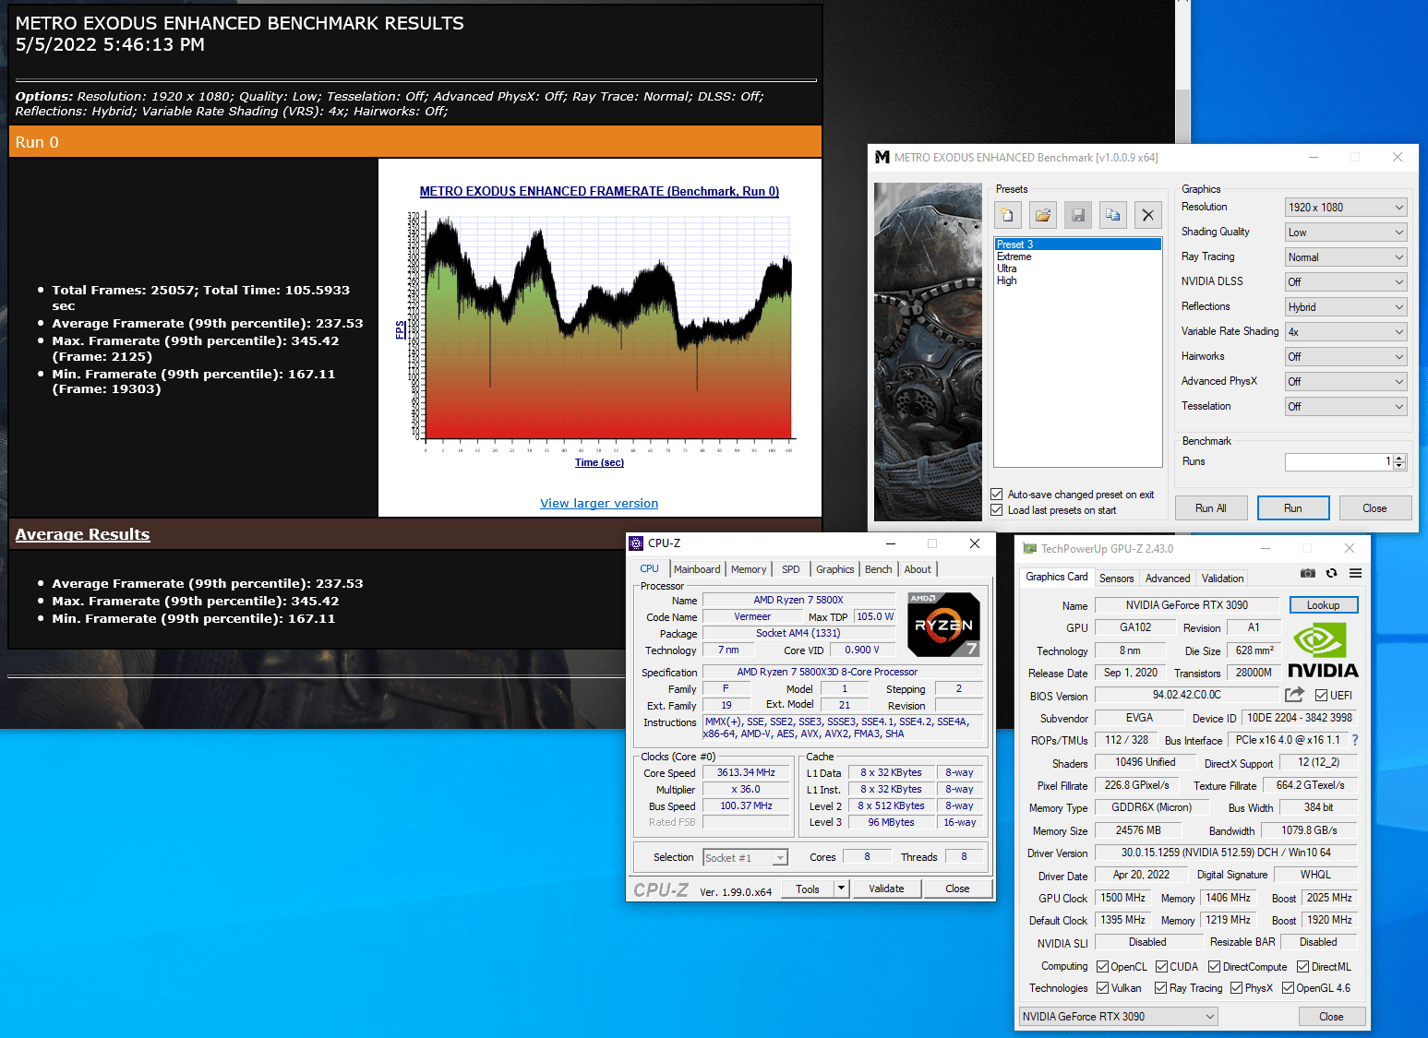
Task: Open the View larger version link
Action: 599,504
